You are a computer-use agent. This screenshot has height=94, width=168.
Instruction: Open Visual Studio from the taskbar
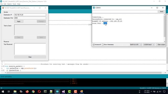pyautogui.click(x=63, y=92)
